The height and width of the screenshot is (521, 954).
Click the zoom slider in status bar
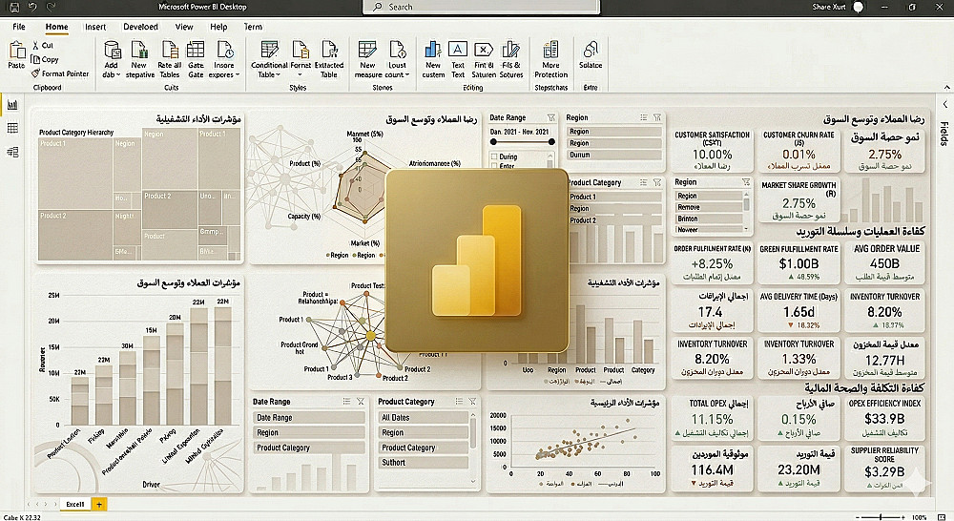point(881,517)
